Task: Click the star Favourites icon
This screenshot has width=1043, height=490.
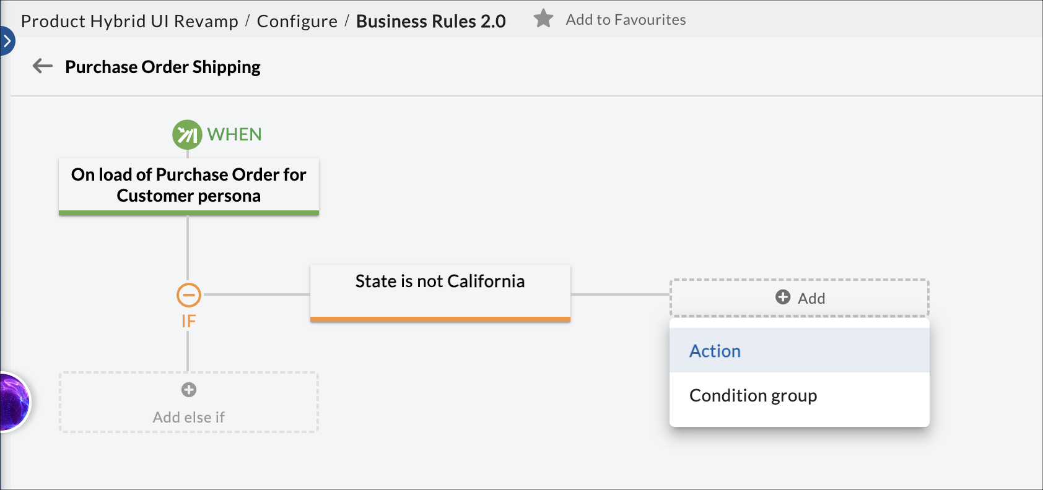Action: click(543, 19)
